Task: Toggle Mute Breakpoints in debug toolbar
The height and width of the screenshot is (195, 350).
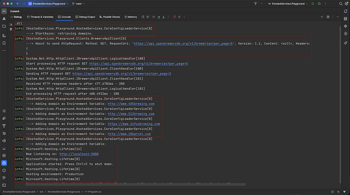Action: coord(179,17)
